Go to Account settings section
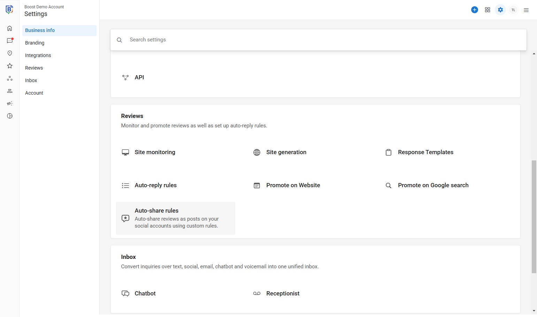 click(x=34, y=93)
